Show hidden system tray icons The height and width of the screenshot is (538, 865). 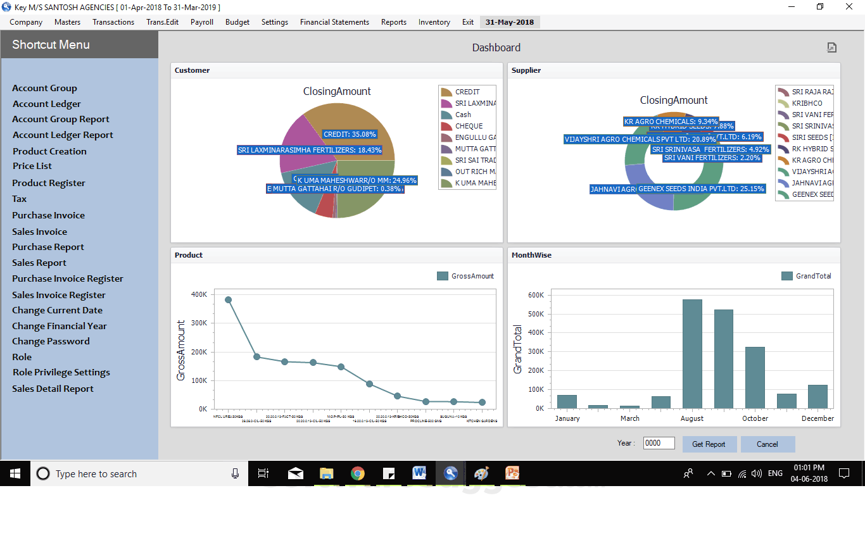(x=710, y=473)
